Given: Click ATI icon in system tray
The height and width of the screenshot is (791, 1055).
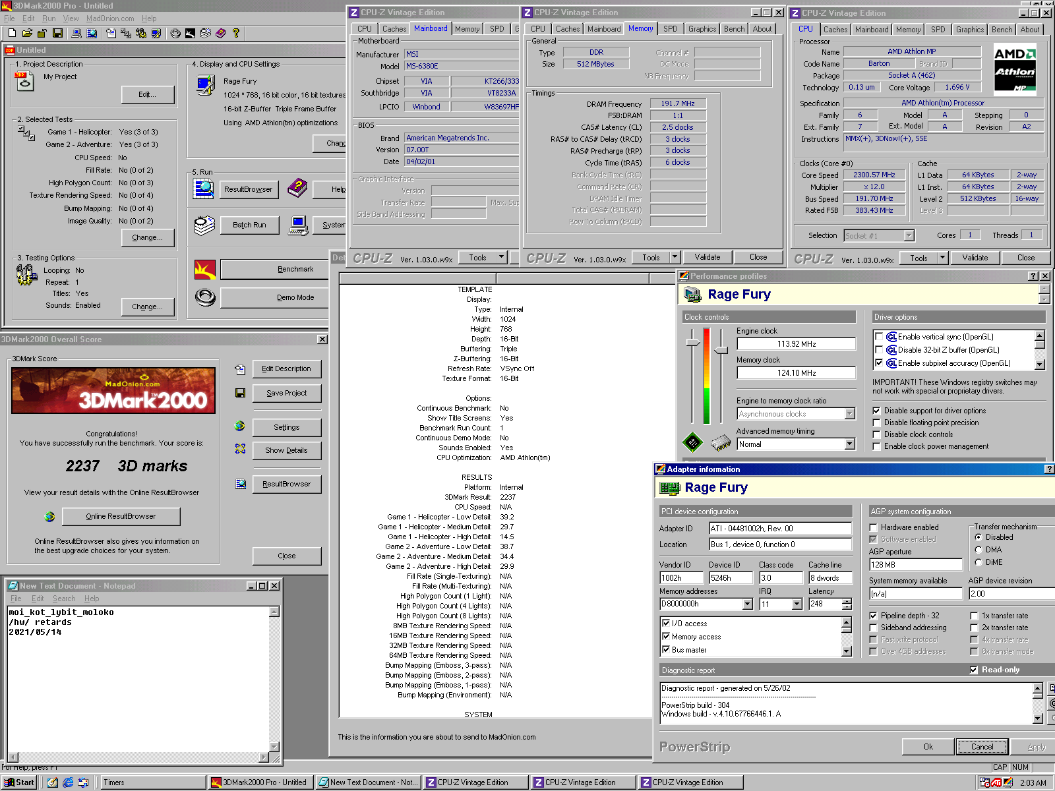Looking at the screenshot, I should click(x=996, y=782).
